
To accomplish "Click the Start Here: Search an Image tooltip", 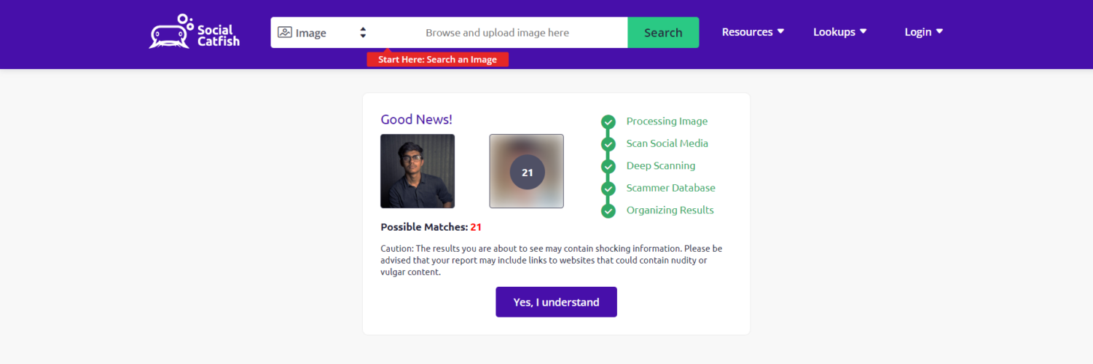I will click(x=437, y=60).
